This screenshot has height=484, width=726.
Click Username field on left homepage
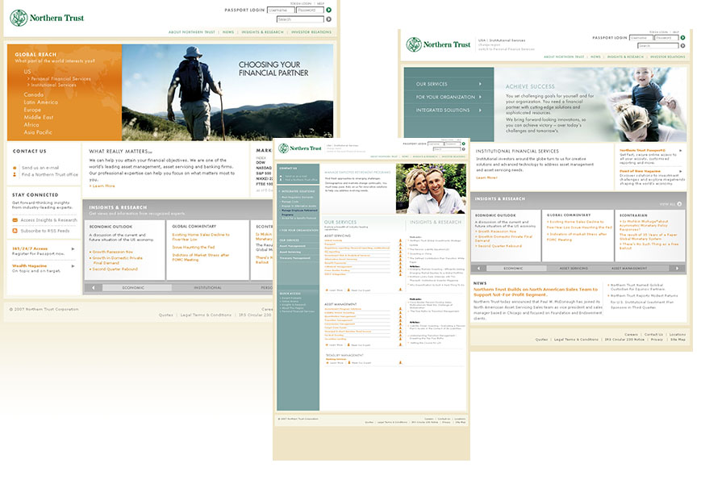(281, 10)
